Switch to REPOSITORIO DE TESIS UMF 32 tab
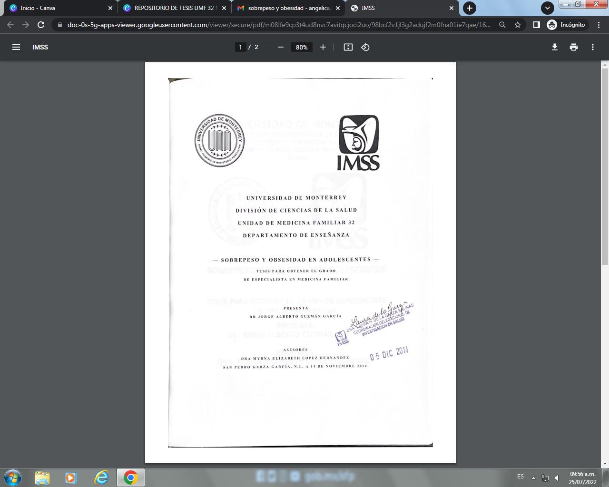 coord(174,8)
